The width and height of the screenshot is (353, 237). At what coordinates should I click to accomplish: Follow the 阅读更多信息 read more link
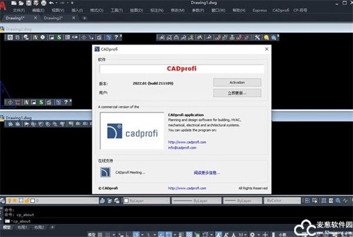click(x=207, y=172)
